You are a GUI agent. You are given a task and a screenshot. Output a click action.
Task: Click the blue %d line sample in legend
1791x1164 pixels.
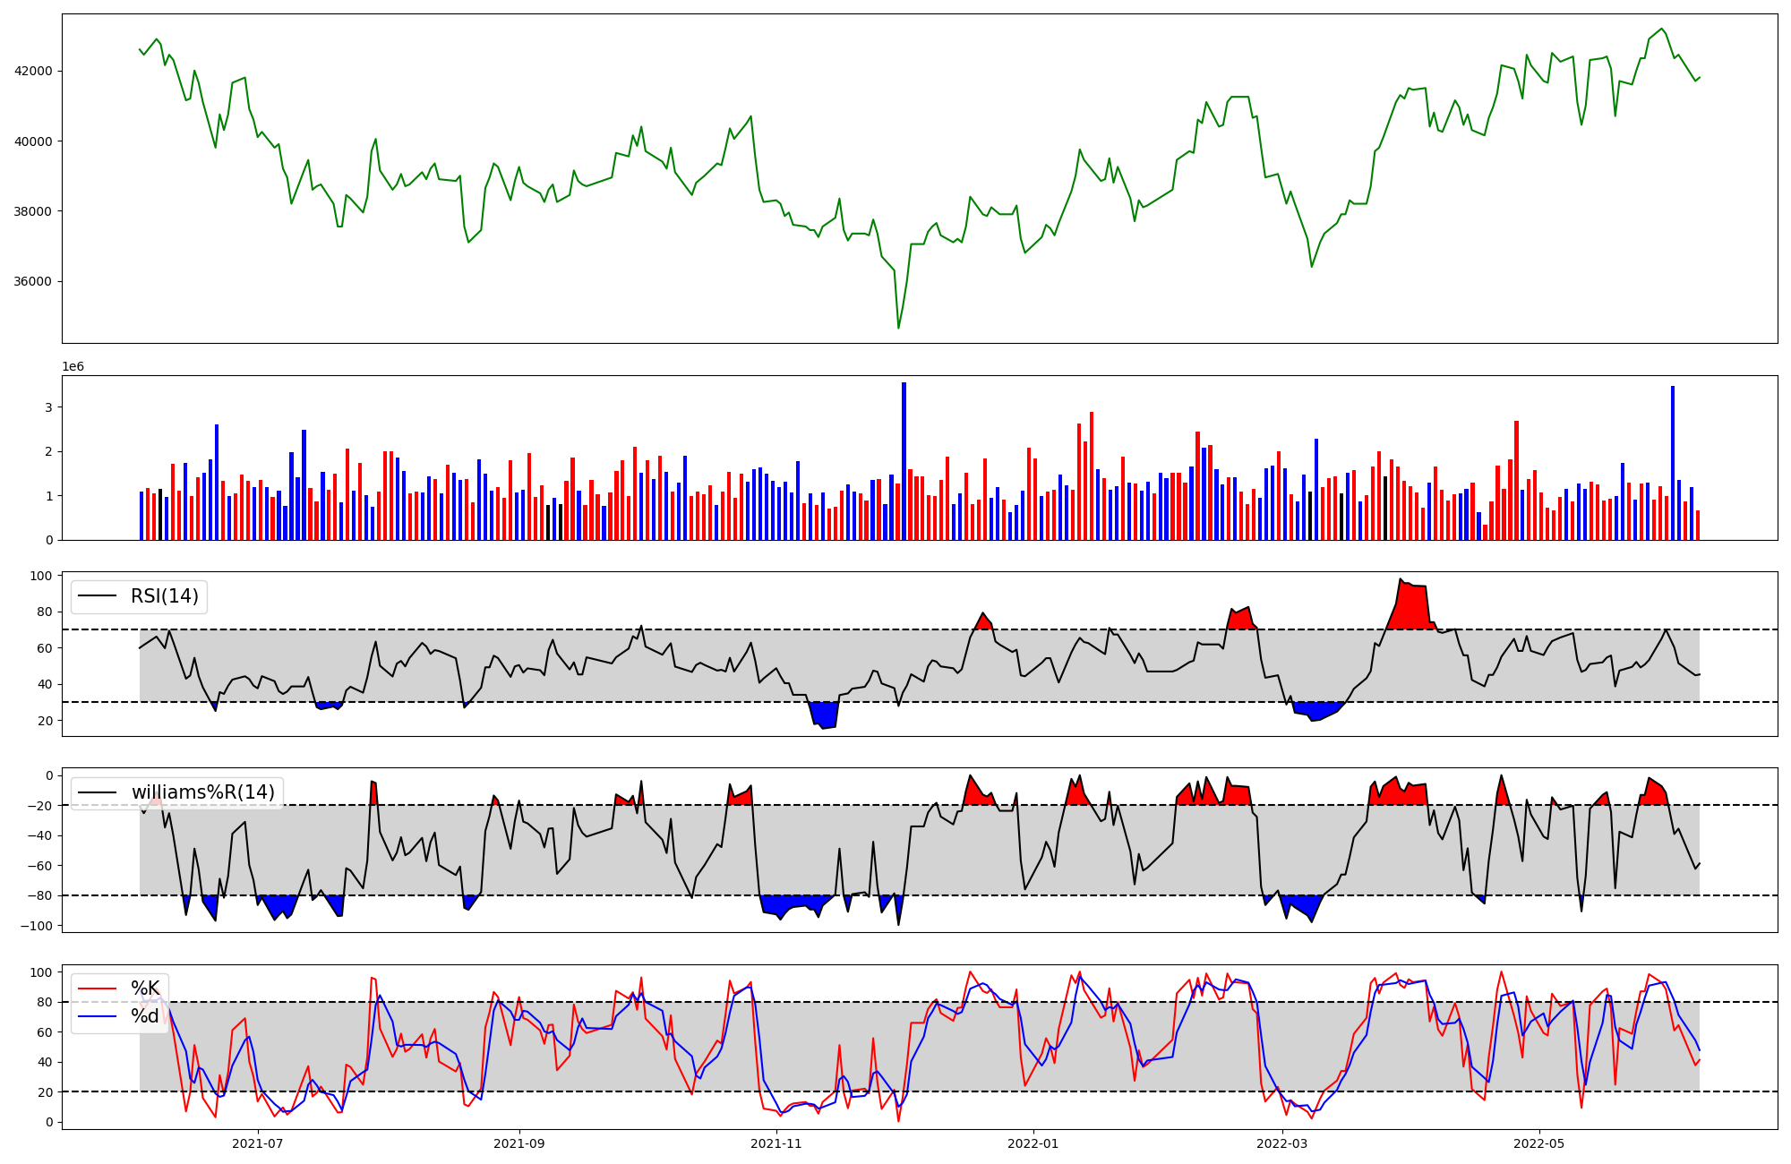pos(98,1016)
